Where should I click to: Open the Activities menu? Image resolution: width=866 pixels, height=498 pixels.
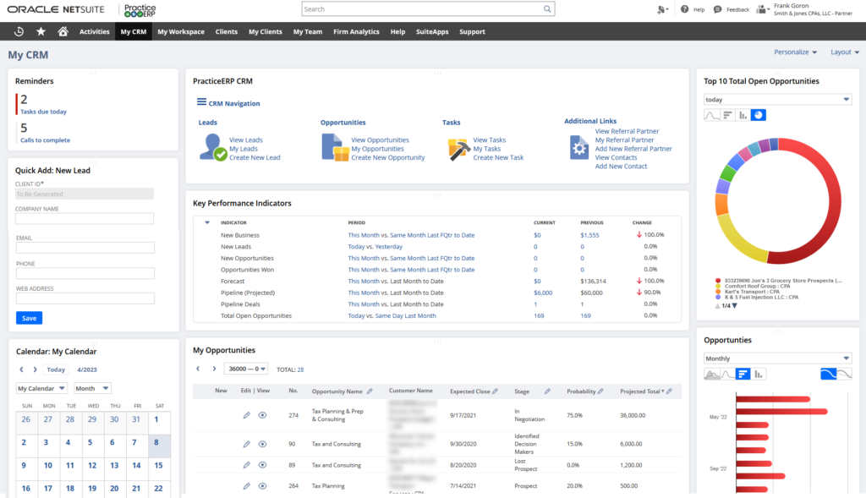(95, 31)
